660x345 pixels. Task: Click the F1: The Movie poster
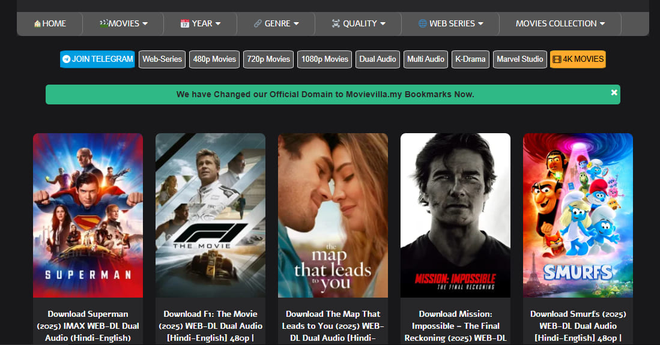coord(210,215)
